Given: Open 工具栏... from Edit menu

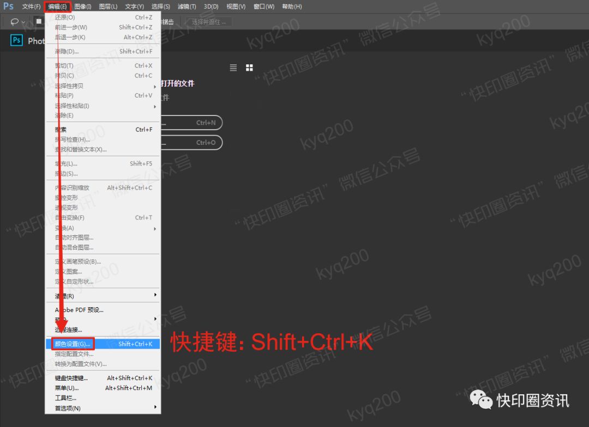Looking at the screenshot, I should coord(103,398).
